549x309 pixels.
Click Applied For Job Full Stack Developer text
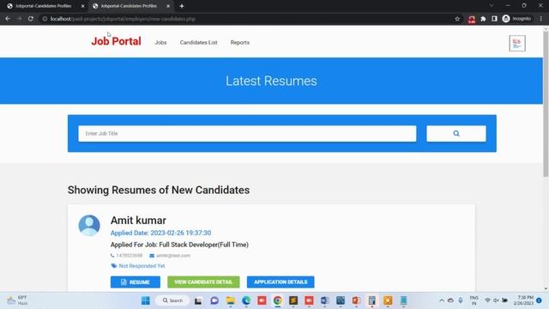click(179, 245)
